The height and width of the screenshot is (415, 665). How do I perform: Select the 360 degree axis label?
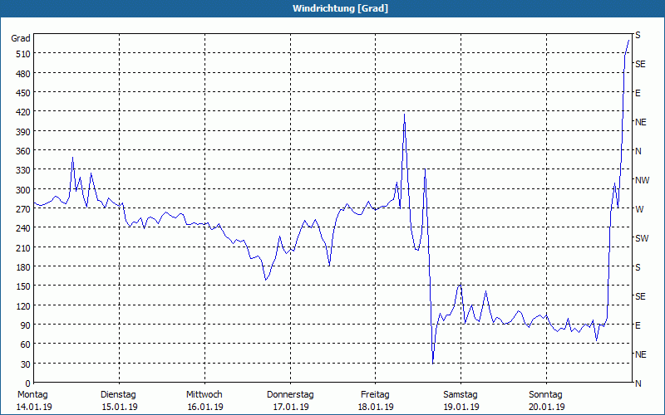point(24,151)
